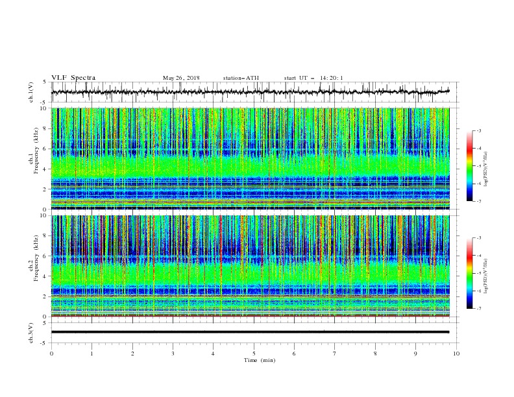Image resolution: width=514 pixels, height=397 pixels.
Task: Click the time axis tick label "4"
Action: (213, 354)
